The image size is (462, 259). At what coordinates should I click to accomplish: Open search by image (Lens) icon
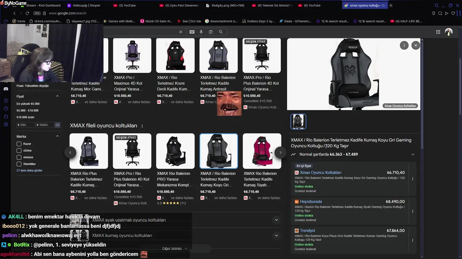pos(211,32)
